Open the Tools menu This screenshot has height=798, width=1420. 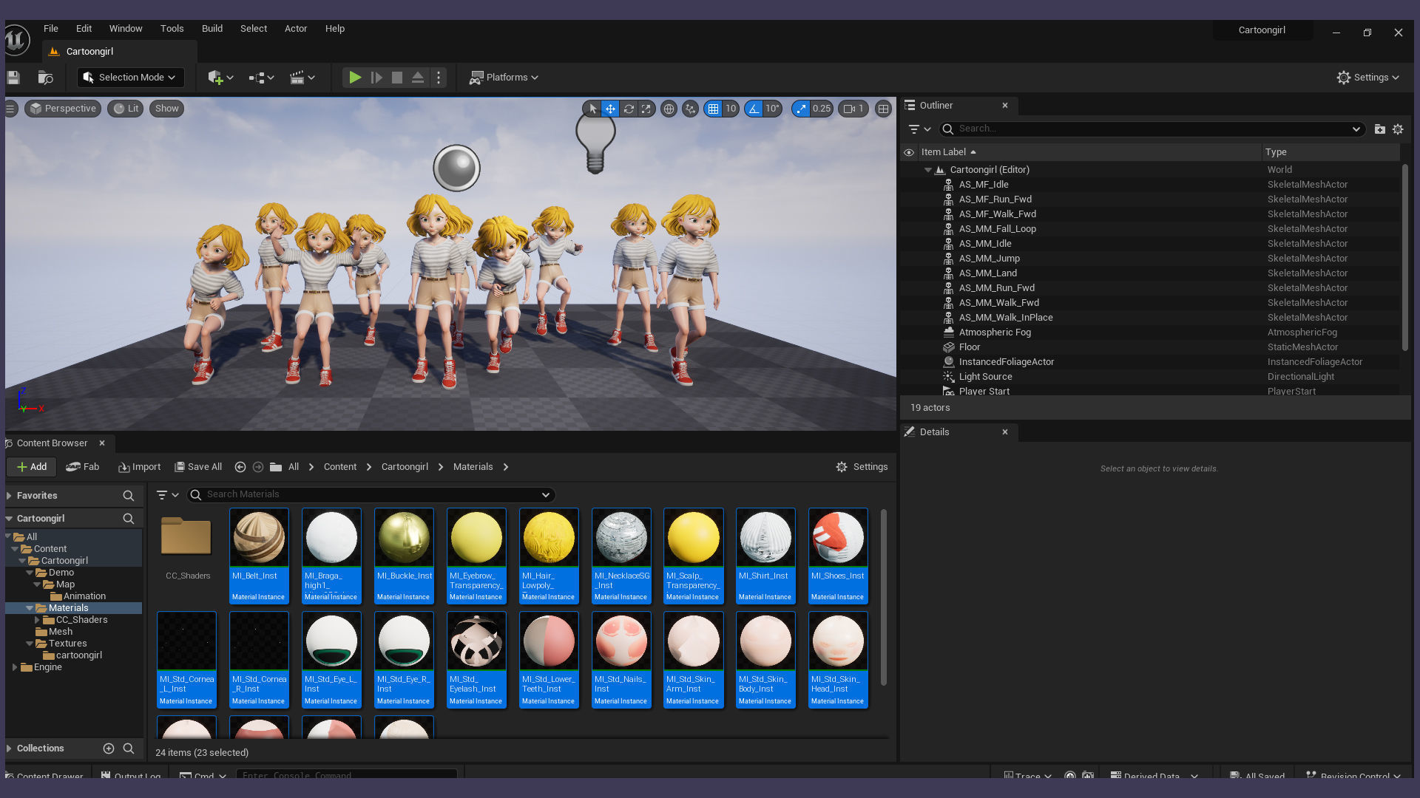tap(172, 29)
